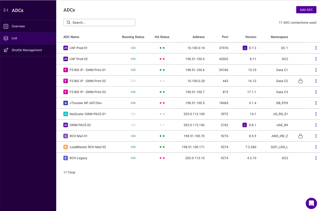320x211 pixels.
Task: Click the namespace GB_PO9
Action: [x=282, y=103]
